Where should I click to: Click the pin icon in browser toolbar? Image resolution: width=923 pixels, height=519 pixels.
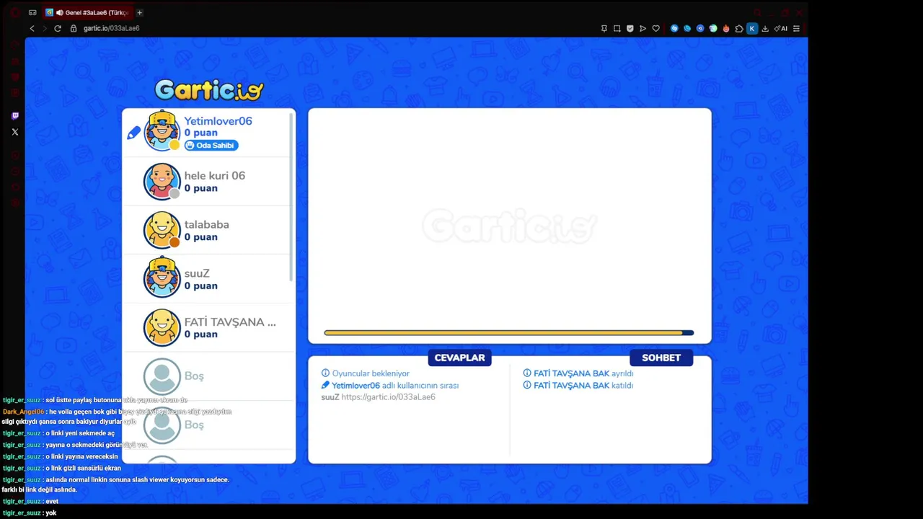pyautogui.click(x=604, y=28)
